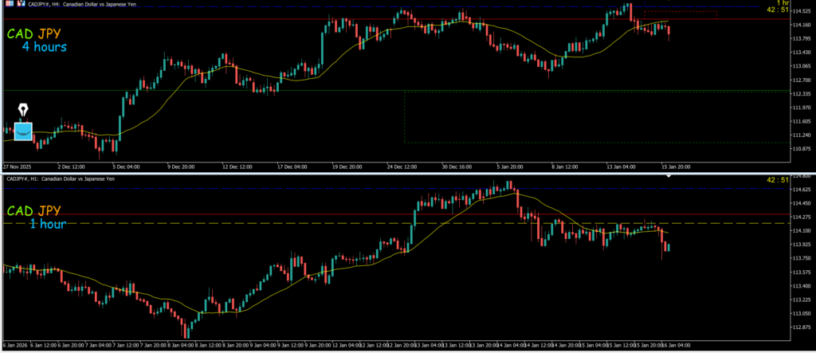Click the blue smiley square icon

(23, 131)
